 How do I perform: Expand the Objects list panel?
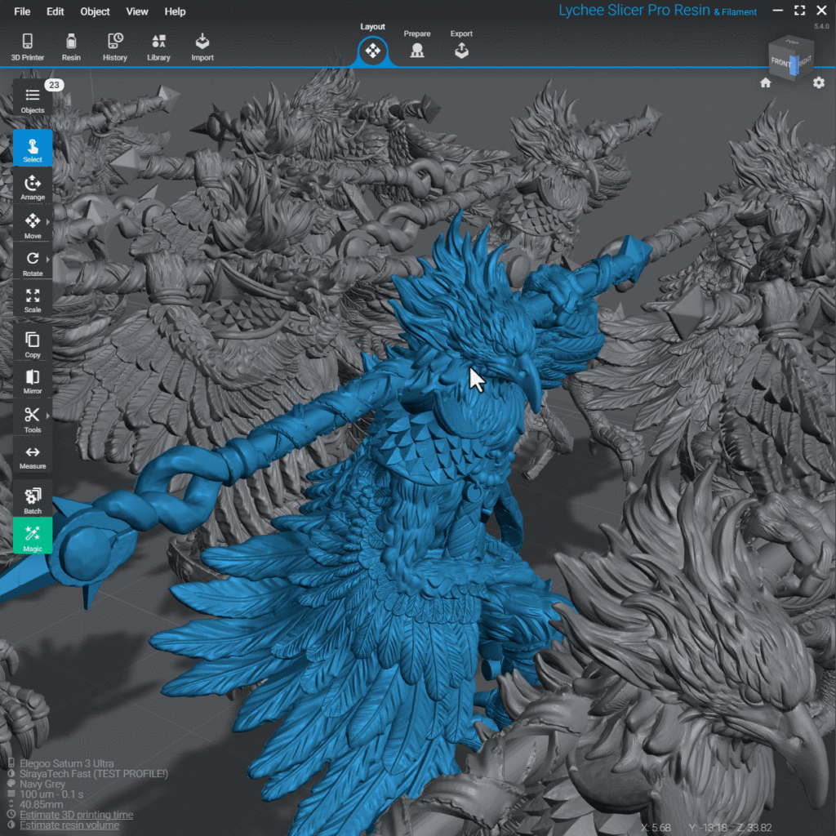pos(33,100)
